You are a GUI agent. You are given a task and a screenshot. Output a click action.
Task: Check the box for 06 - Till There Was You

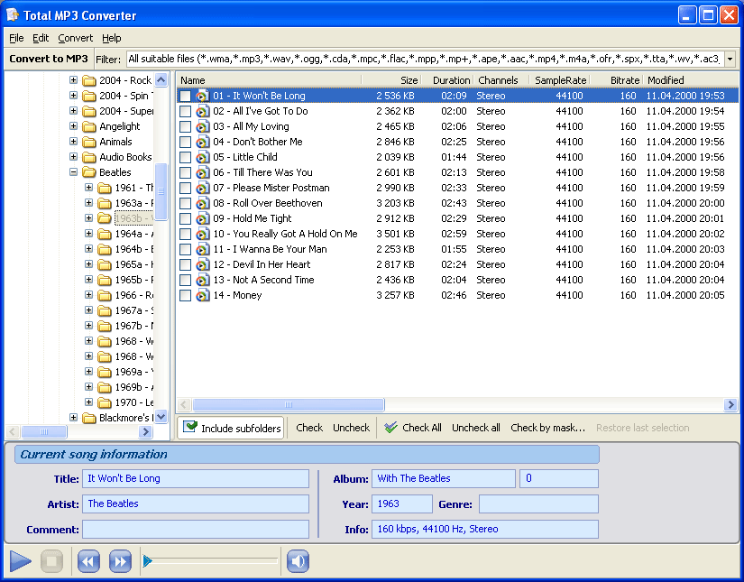coord(185,173)
